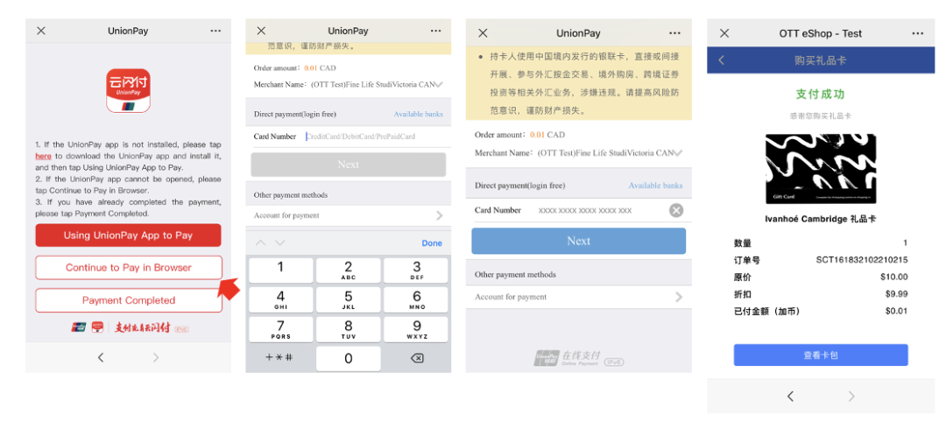Tap the 'here' download link
Viewport: 946px width, 422px height.
click(x=43, y=156)
